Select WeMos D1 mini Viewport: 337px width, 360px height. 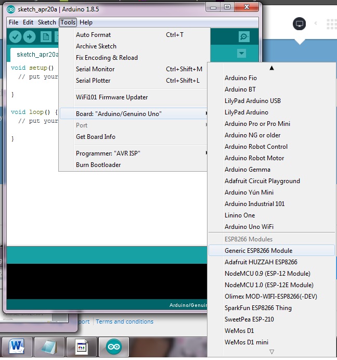coord(271,342)
